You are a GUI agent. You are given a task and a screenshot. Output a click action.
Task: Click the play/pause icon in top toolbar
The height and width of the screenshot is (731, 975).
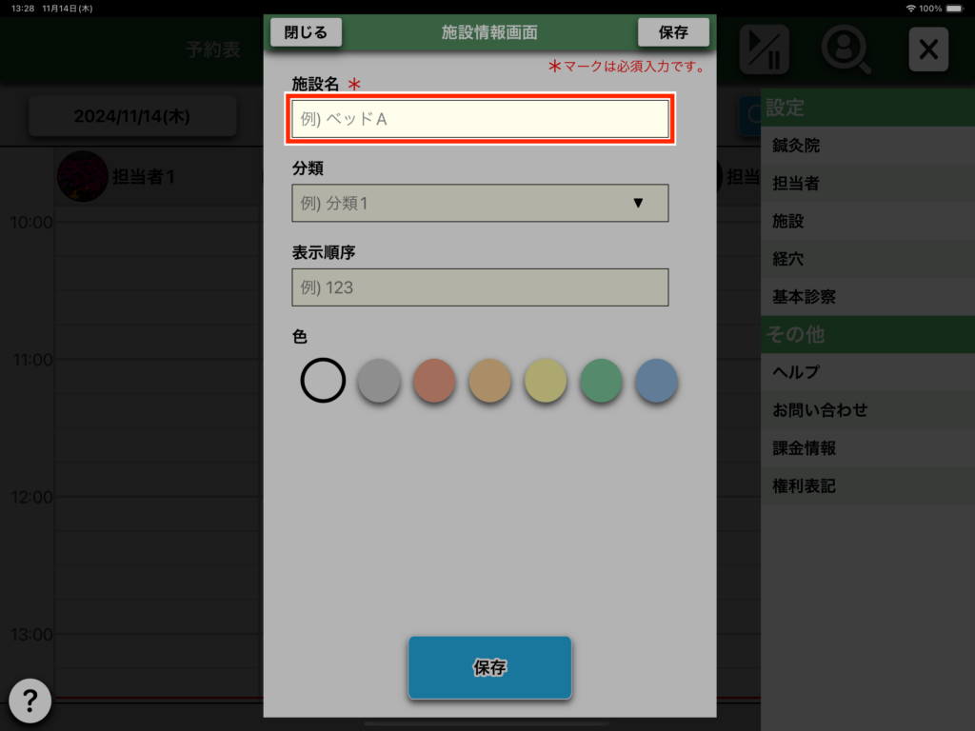(765, 49)
